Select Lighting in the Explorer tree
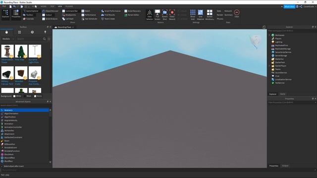The width and height of the screenshot is (317, 178). click(278, 42)
